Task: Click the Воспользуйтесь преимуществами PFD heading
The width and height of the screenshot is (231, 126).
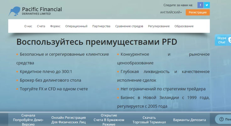Action: 97,42
